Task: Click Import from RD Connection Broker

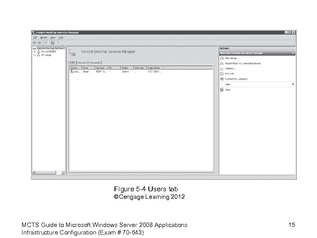Action: 243,63
